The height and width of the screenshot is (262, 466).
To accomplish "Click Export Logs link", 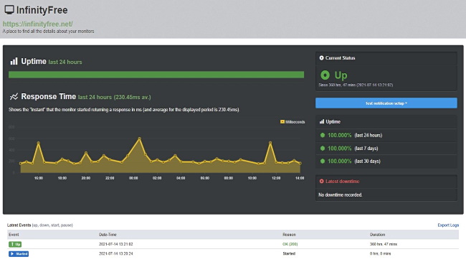I will (x=448, y=225).
